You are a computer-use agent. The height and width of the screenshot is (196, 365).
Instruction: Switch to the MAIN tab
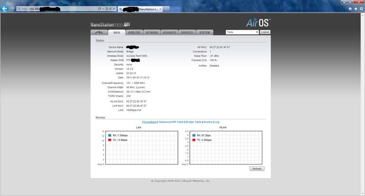point(117,32)
